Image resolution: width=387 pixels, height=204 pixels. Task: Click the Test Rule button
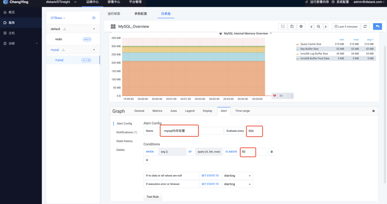click(x=153, y=196)
